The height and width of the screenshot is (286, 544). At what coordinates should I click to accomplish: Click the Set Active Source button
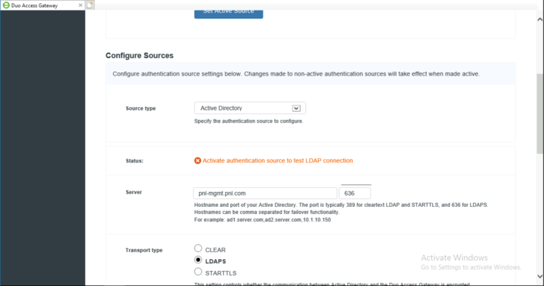coord(229,12)
